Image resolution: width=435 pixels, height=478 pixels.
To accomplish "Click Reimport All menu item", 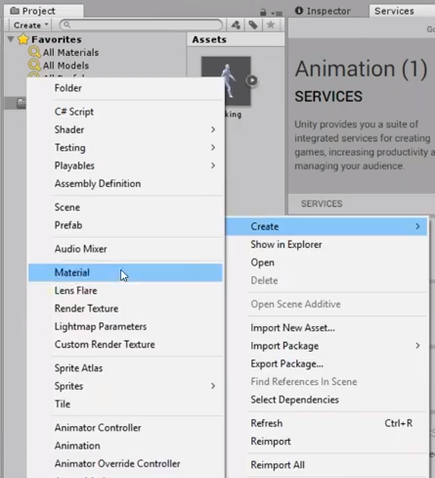I will click(x=326, y=465).
